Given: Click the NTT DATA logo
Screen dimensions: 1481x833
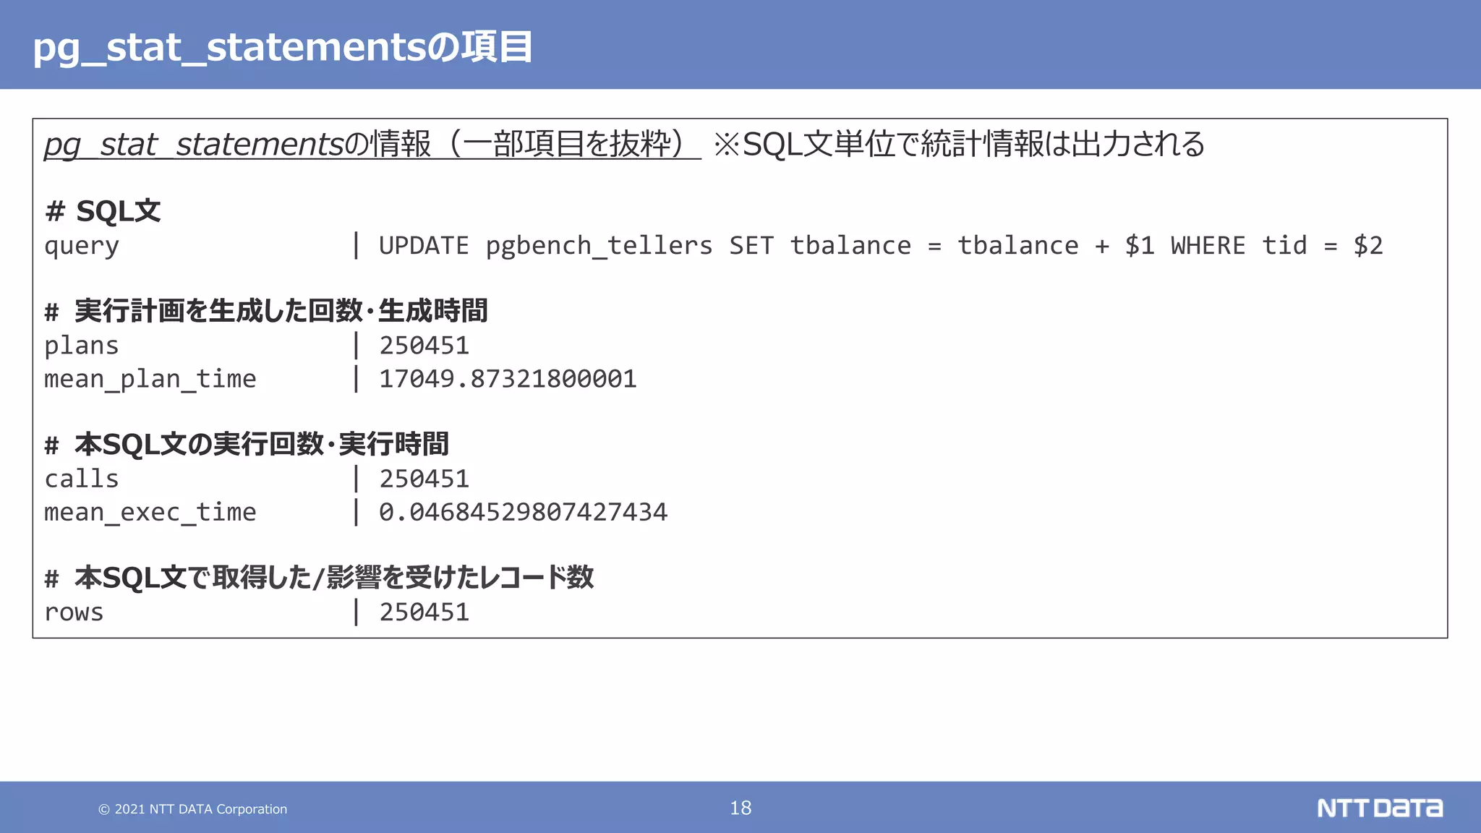Looking at the screenshot, I should 1380,808.
